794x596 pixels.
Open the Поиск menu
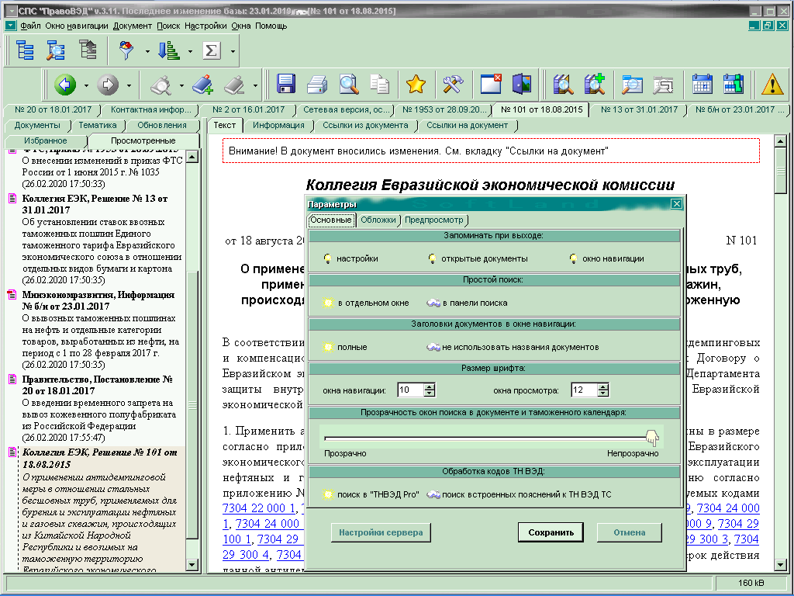click(x=168, y=26)
